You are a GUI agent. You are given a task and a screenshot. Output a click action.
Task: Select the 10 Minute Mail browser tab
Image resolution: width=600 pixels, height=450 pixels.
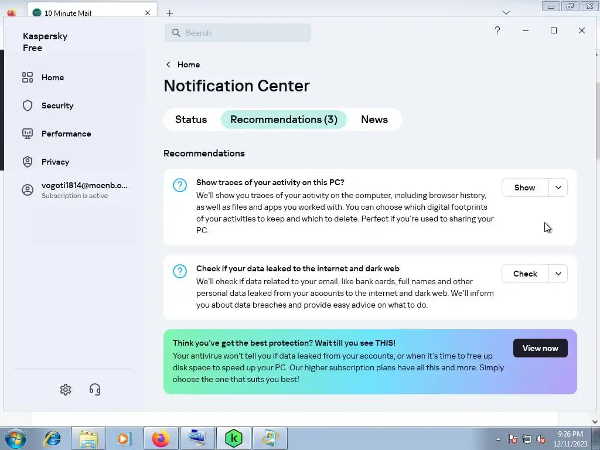pyautogui.click(x=92, y=11)
